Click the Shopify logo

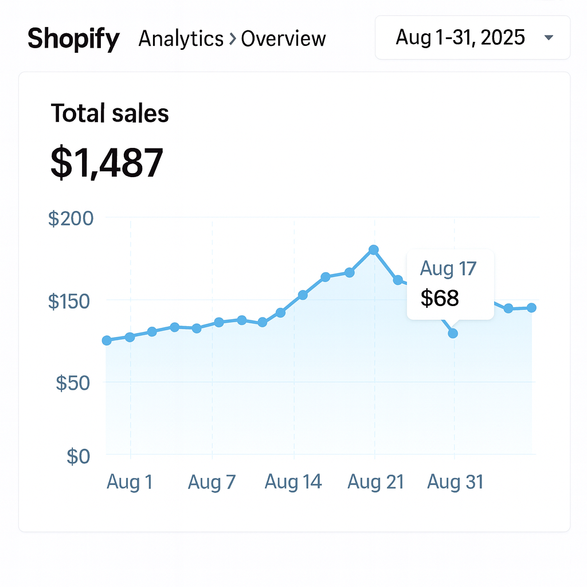pos(73,39)
